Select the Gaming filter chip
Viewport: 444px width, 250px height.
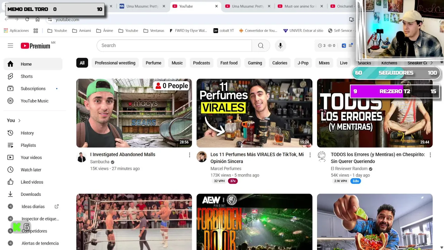coord(255,63)
